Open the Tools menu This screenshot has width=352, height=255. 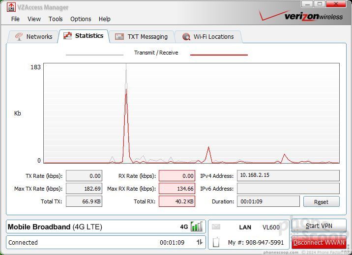coord(56,19)
